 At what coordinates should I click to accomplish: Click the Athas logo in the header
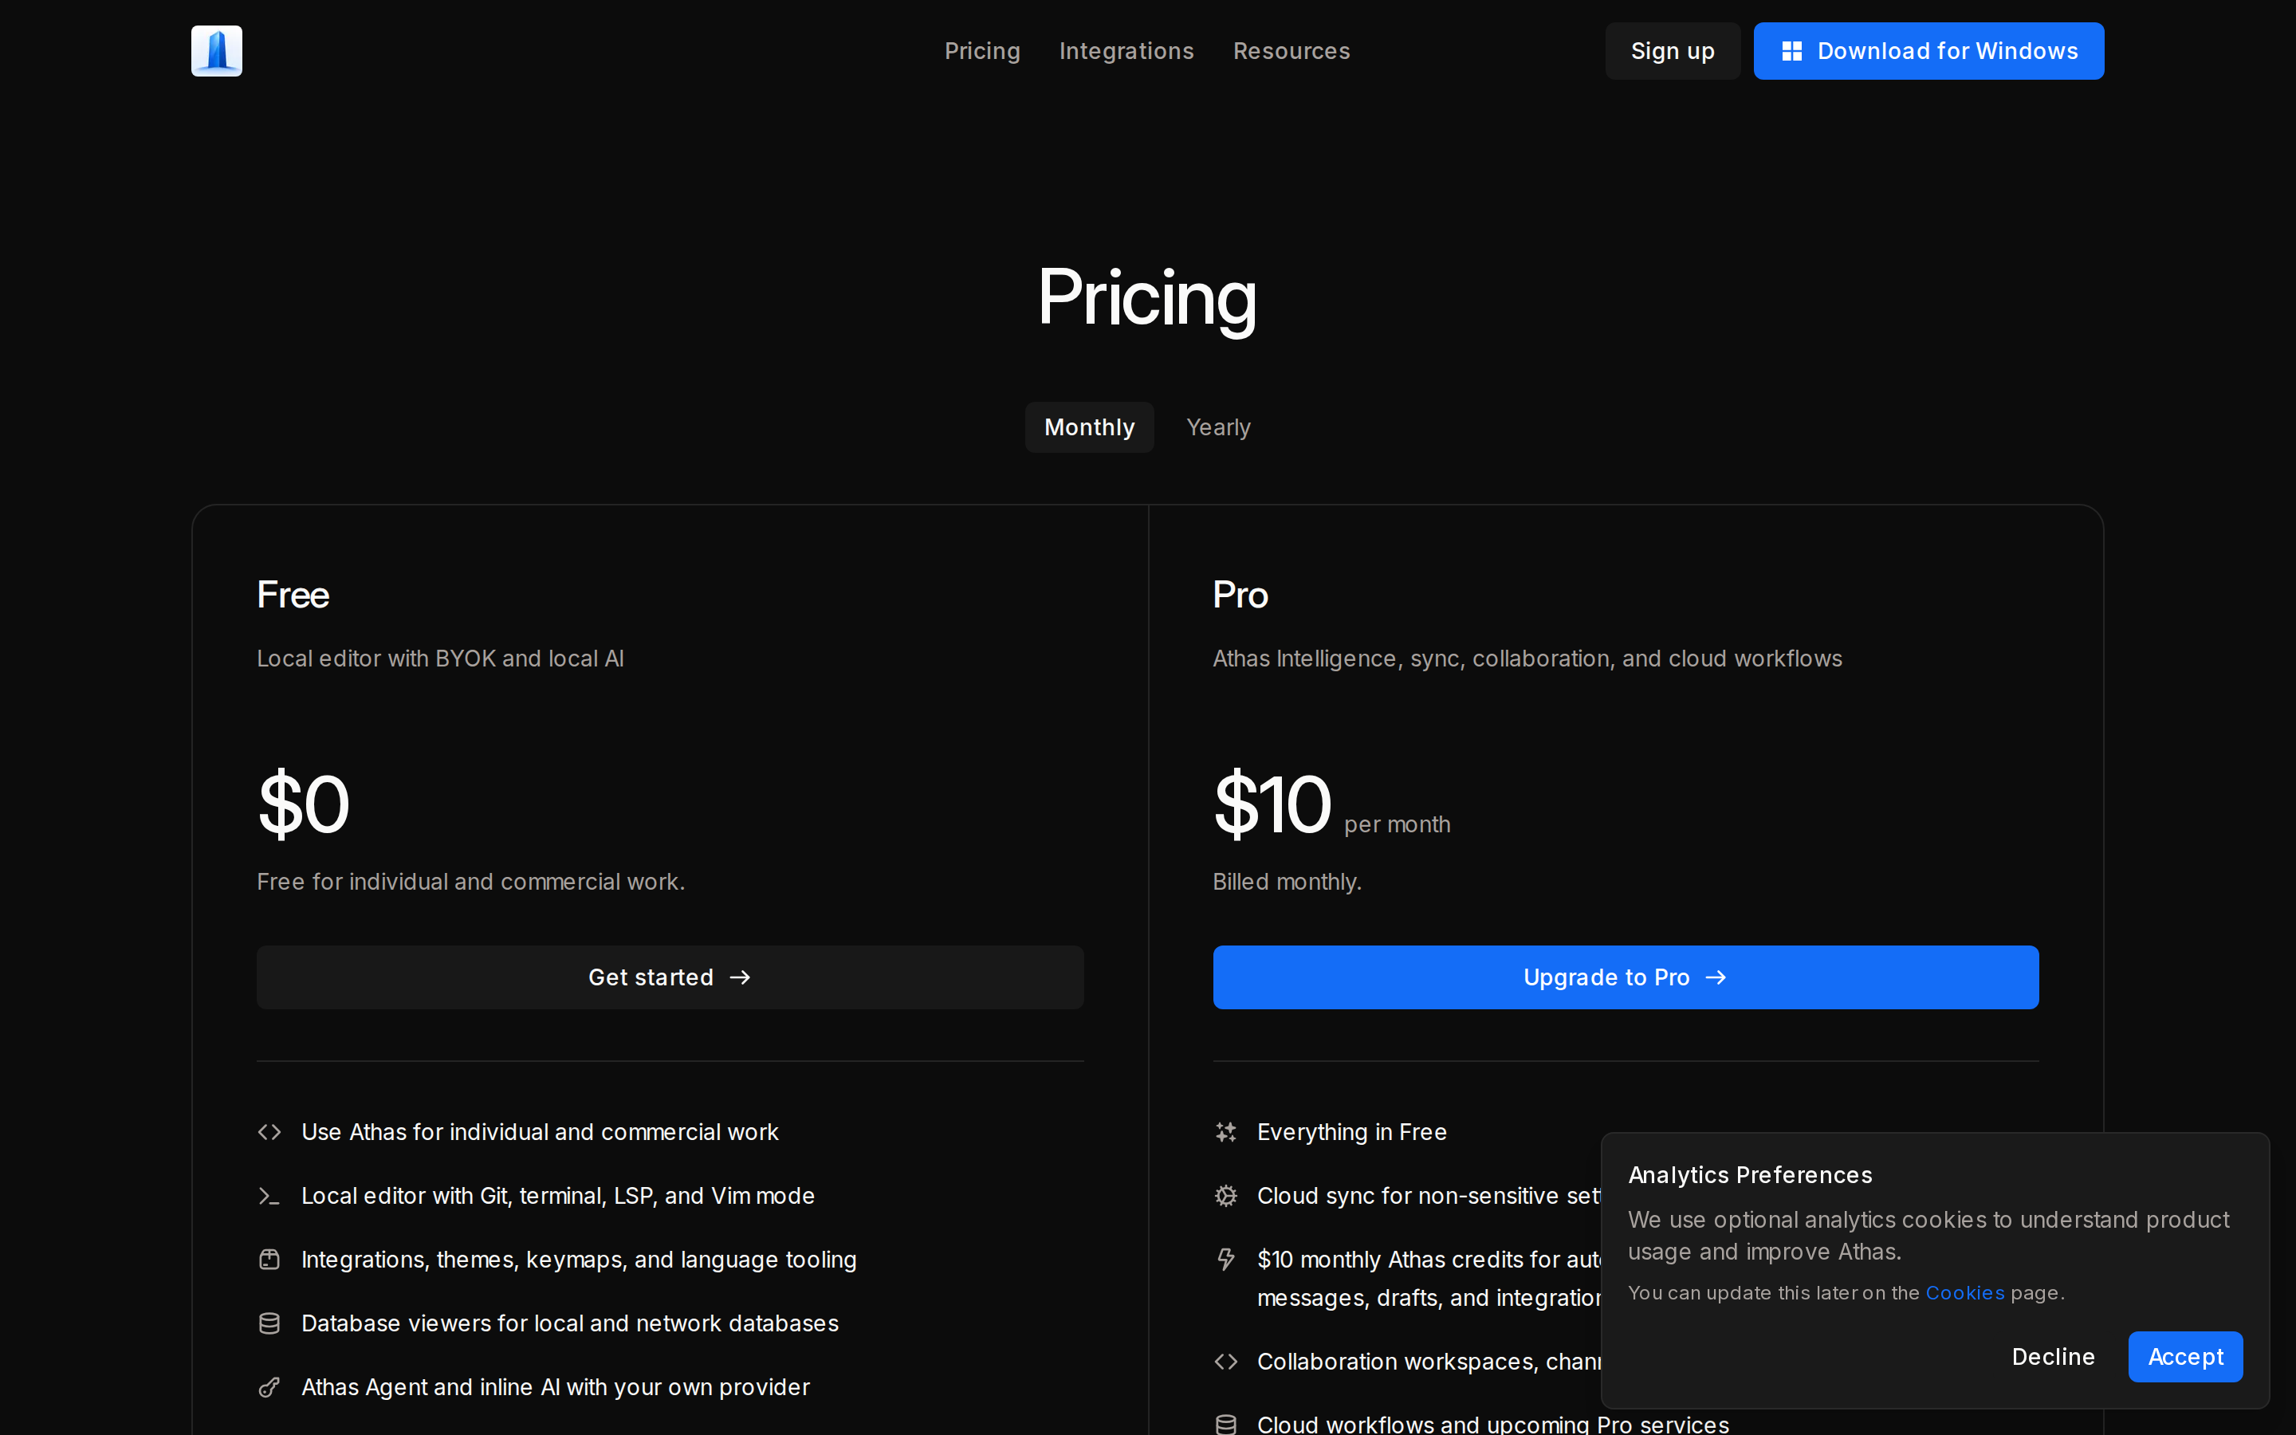click(216, 51)
